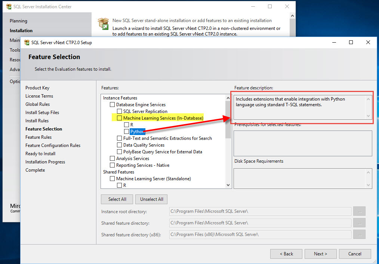Viewport: 379px width, 264px height.
Task: Click Disk Space Requirements scroll up arrow
Action: (x=368, y=172)
